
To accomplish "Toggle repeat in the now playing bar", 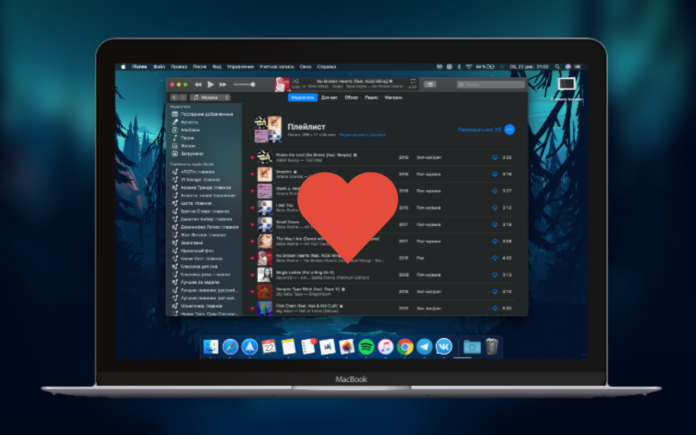I will click(413, 81).
